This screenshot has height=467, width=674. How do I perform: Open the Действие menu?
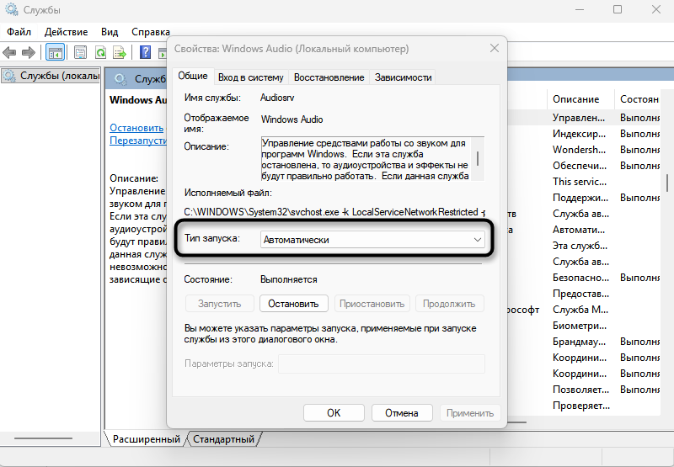tap(66, 32)
